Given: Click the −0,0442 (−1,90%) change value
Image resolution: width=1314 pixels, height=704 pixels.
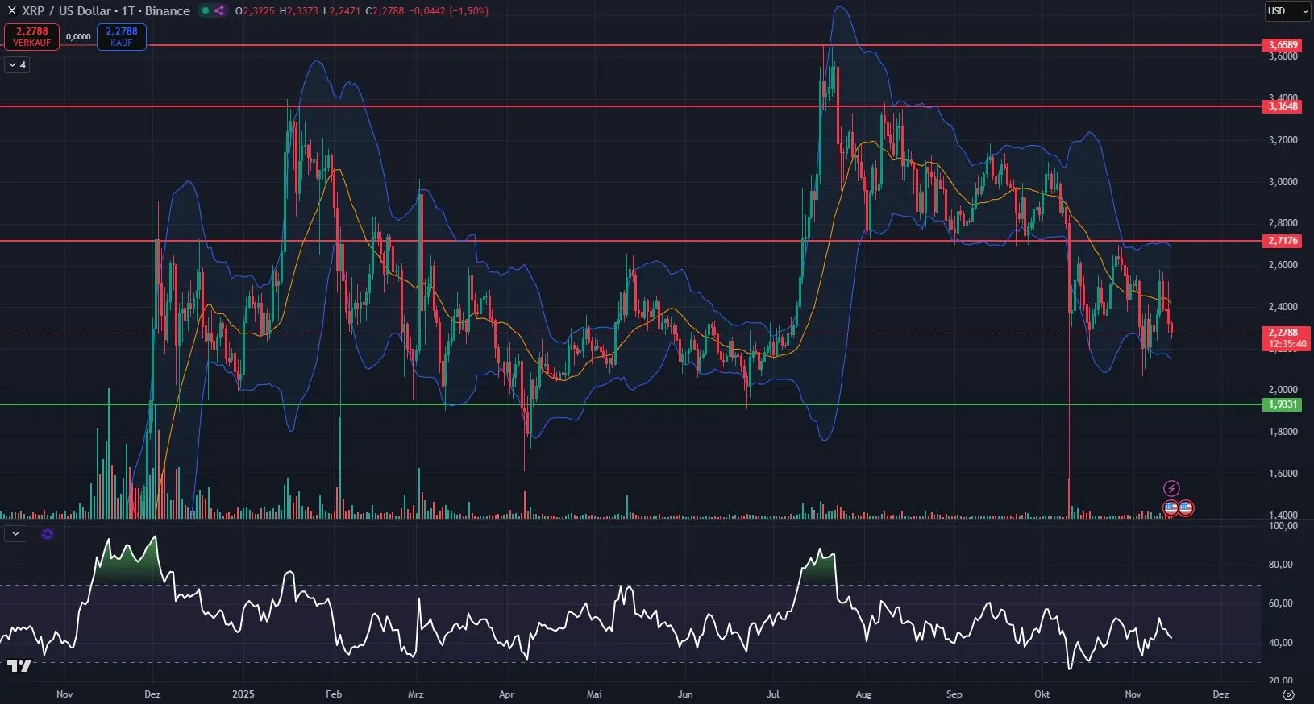Looking at the screenshot, I should pyautogui.click(x=448, y=11).
